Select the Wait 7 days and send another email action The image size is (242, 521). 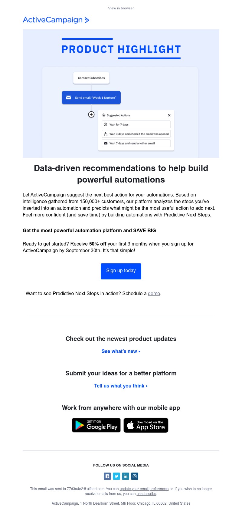coord(136,143)
